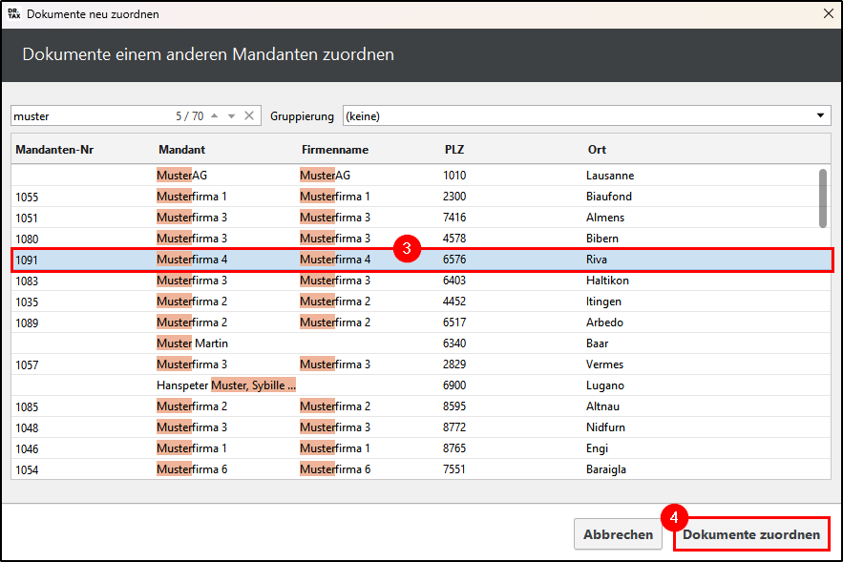Click the Dokumente zuordnen button

750,534
